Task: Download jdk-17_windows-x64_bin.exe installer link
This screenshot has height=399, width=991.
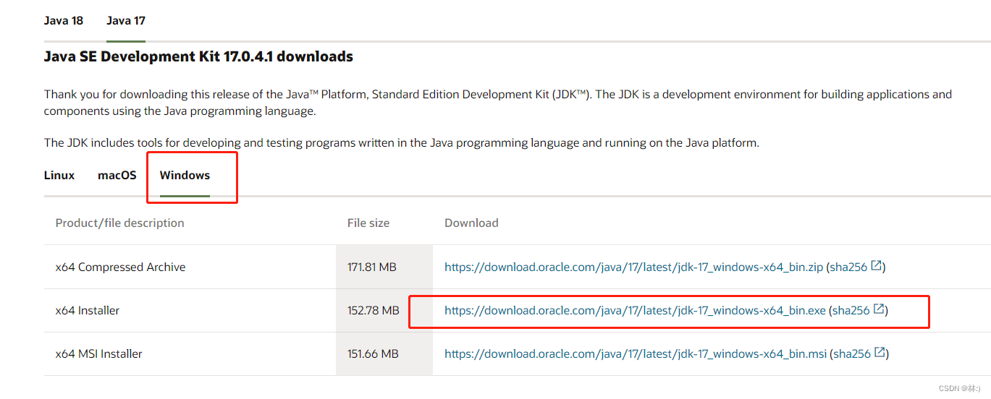Action: click(x=635, y=310)
